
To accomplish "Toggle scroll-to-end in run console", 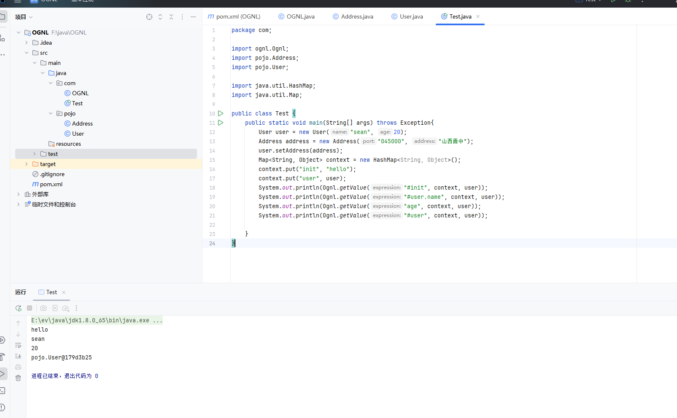I will click(x=18, y=356).
